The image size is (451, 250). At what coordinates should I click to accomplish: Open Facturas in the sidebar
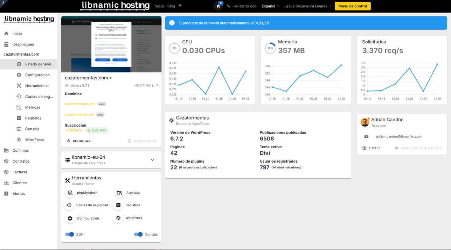click(x=20, y=172)
